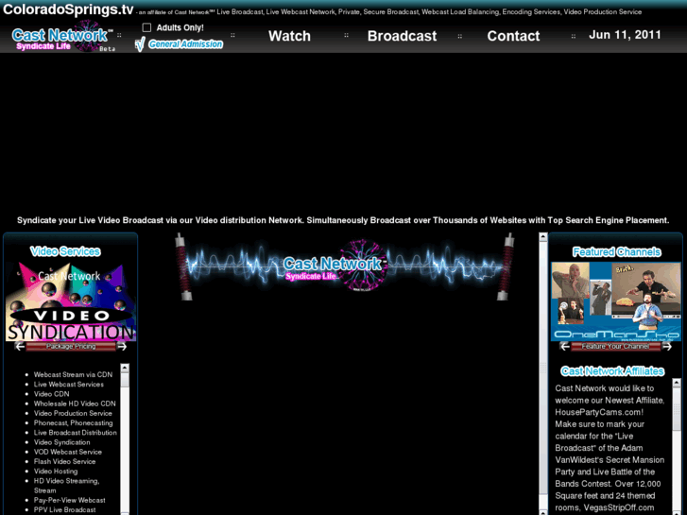Open PPV Live Broadcast link

coord(64,509)
